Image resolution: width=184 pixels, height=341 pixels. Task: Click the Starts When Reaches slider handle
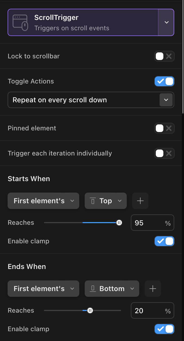119,223
